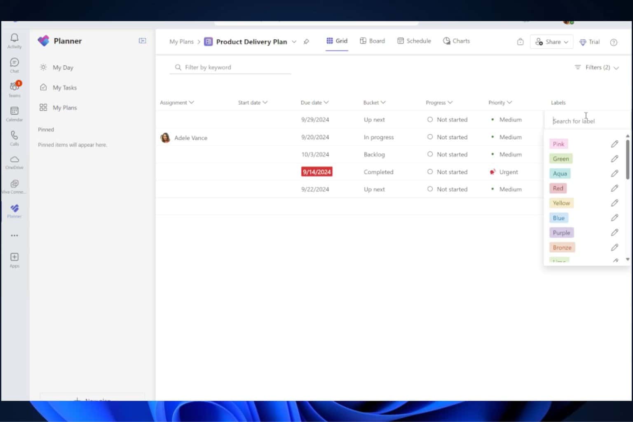
Task: Open Teams icon with notification badge
Action: point(14,89)
